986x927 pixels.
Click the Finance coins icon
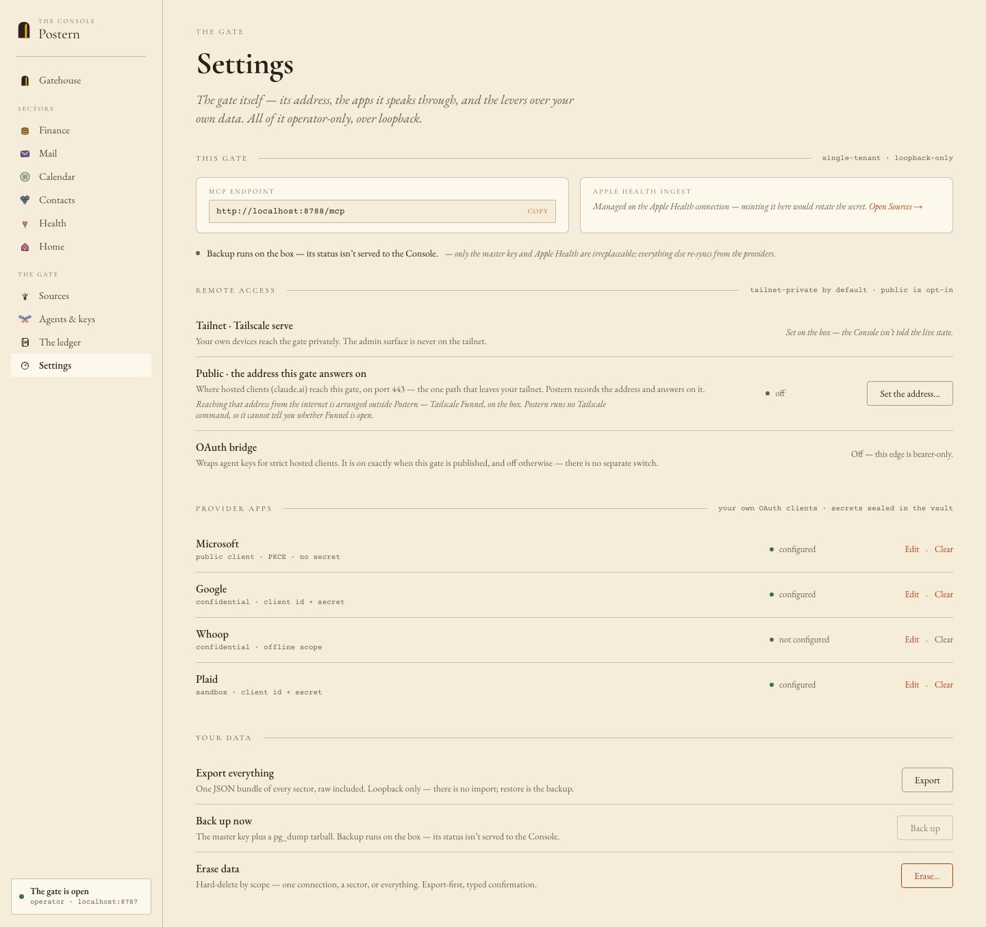click(25, 131)
